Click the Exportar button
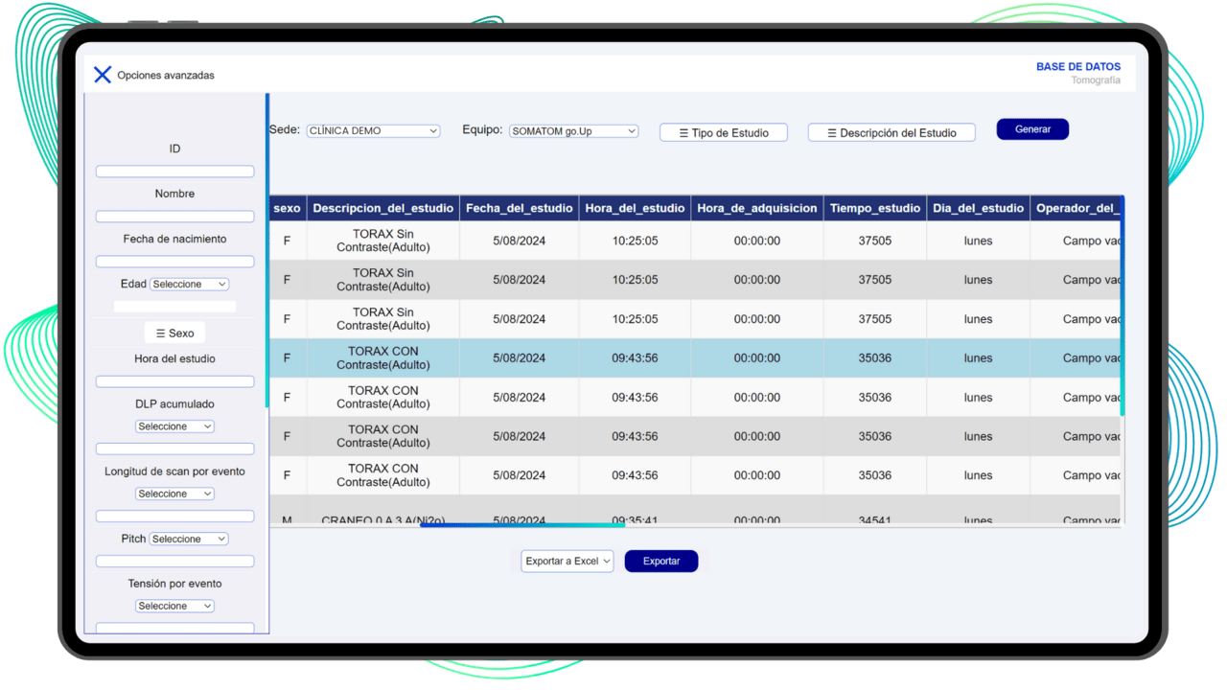Viewport: 1227px width, 690px height. click(x=661, y=562)
